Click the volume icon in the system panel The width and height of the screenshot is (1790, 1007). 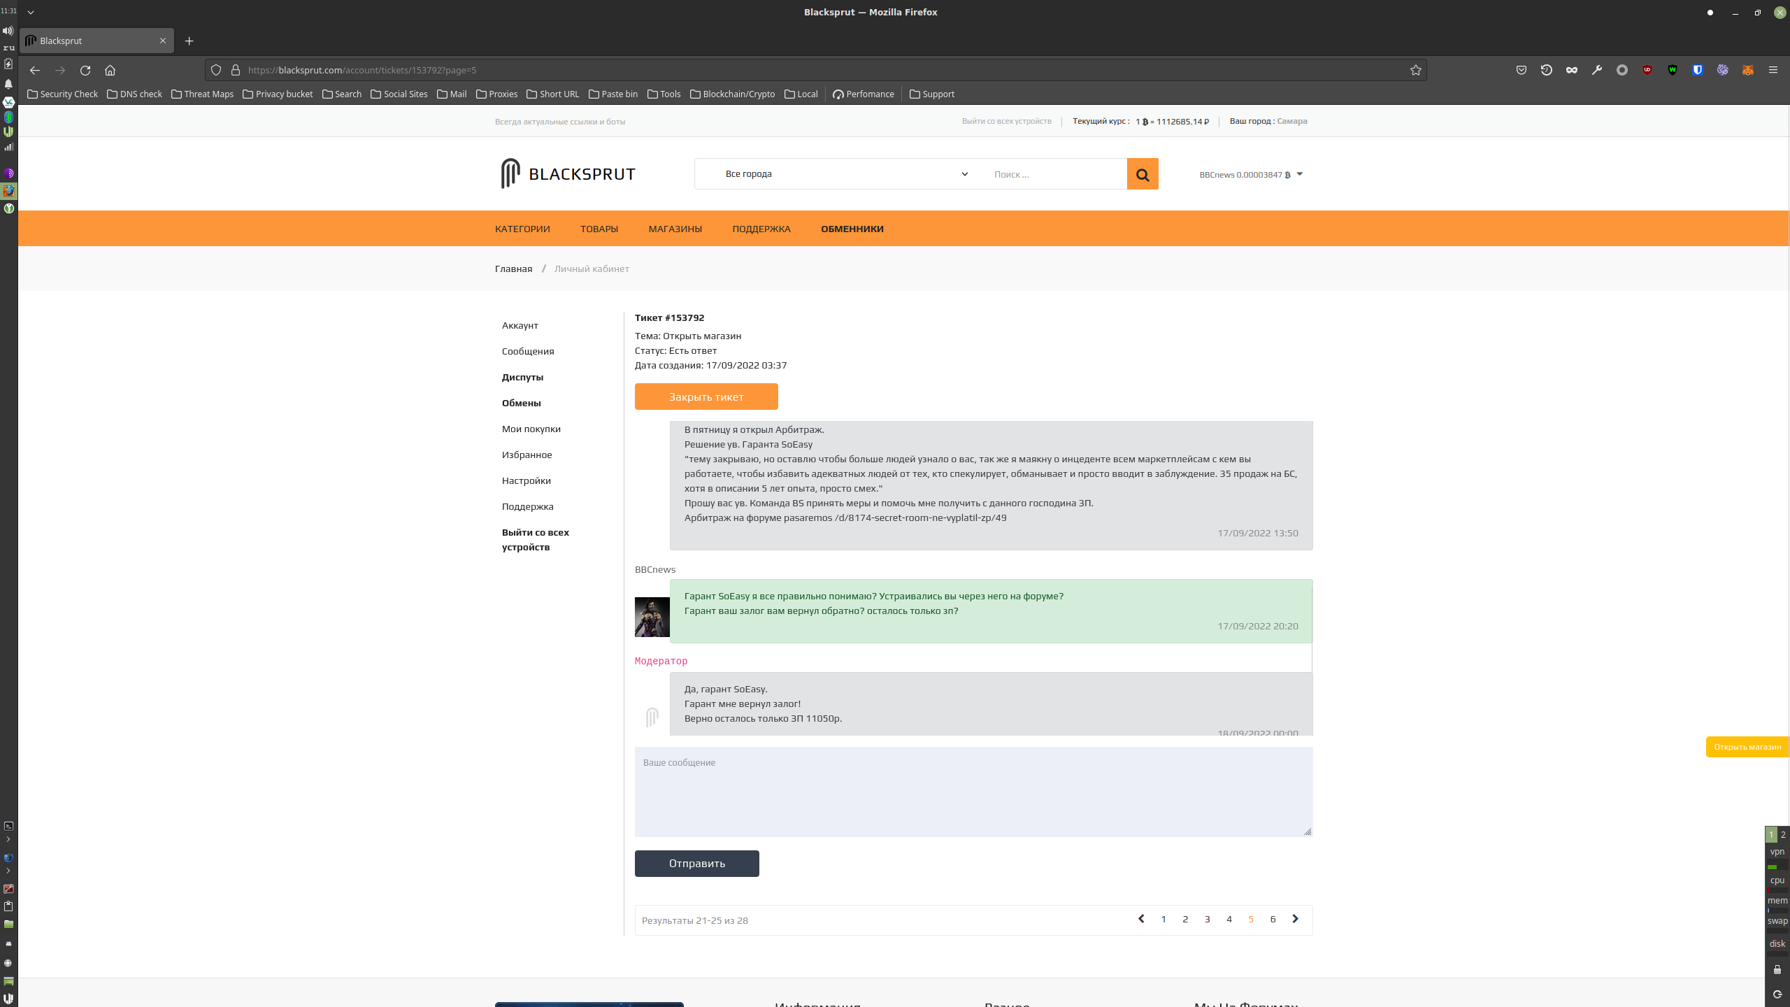click(x=8, y=31)
